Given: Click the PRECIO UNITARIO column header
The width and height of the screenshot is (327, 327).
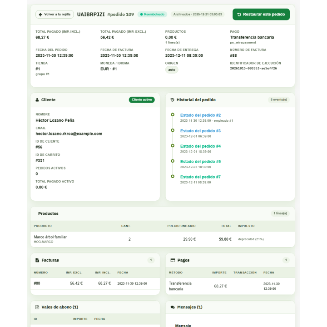Looking at the screenshot, I should point(181,226).
